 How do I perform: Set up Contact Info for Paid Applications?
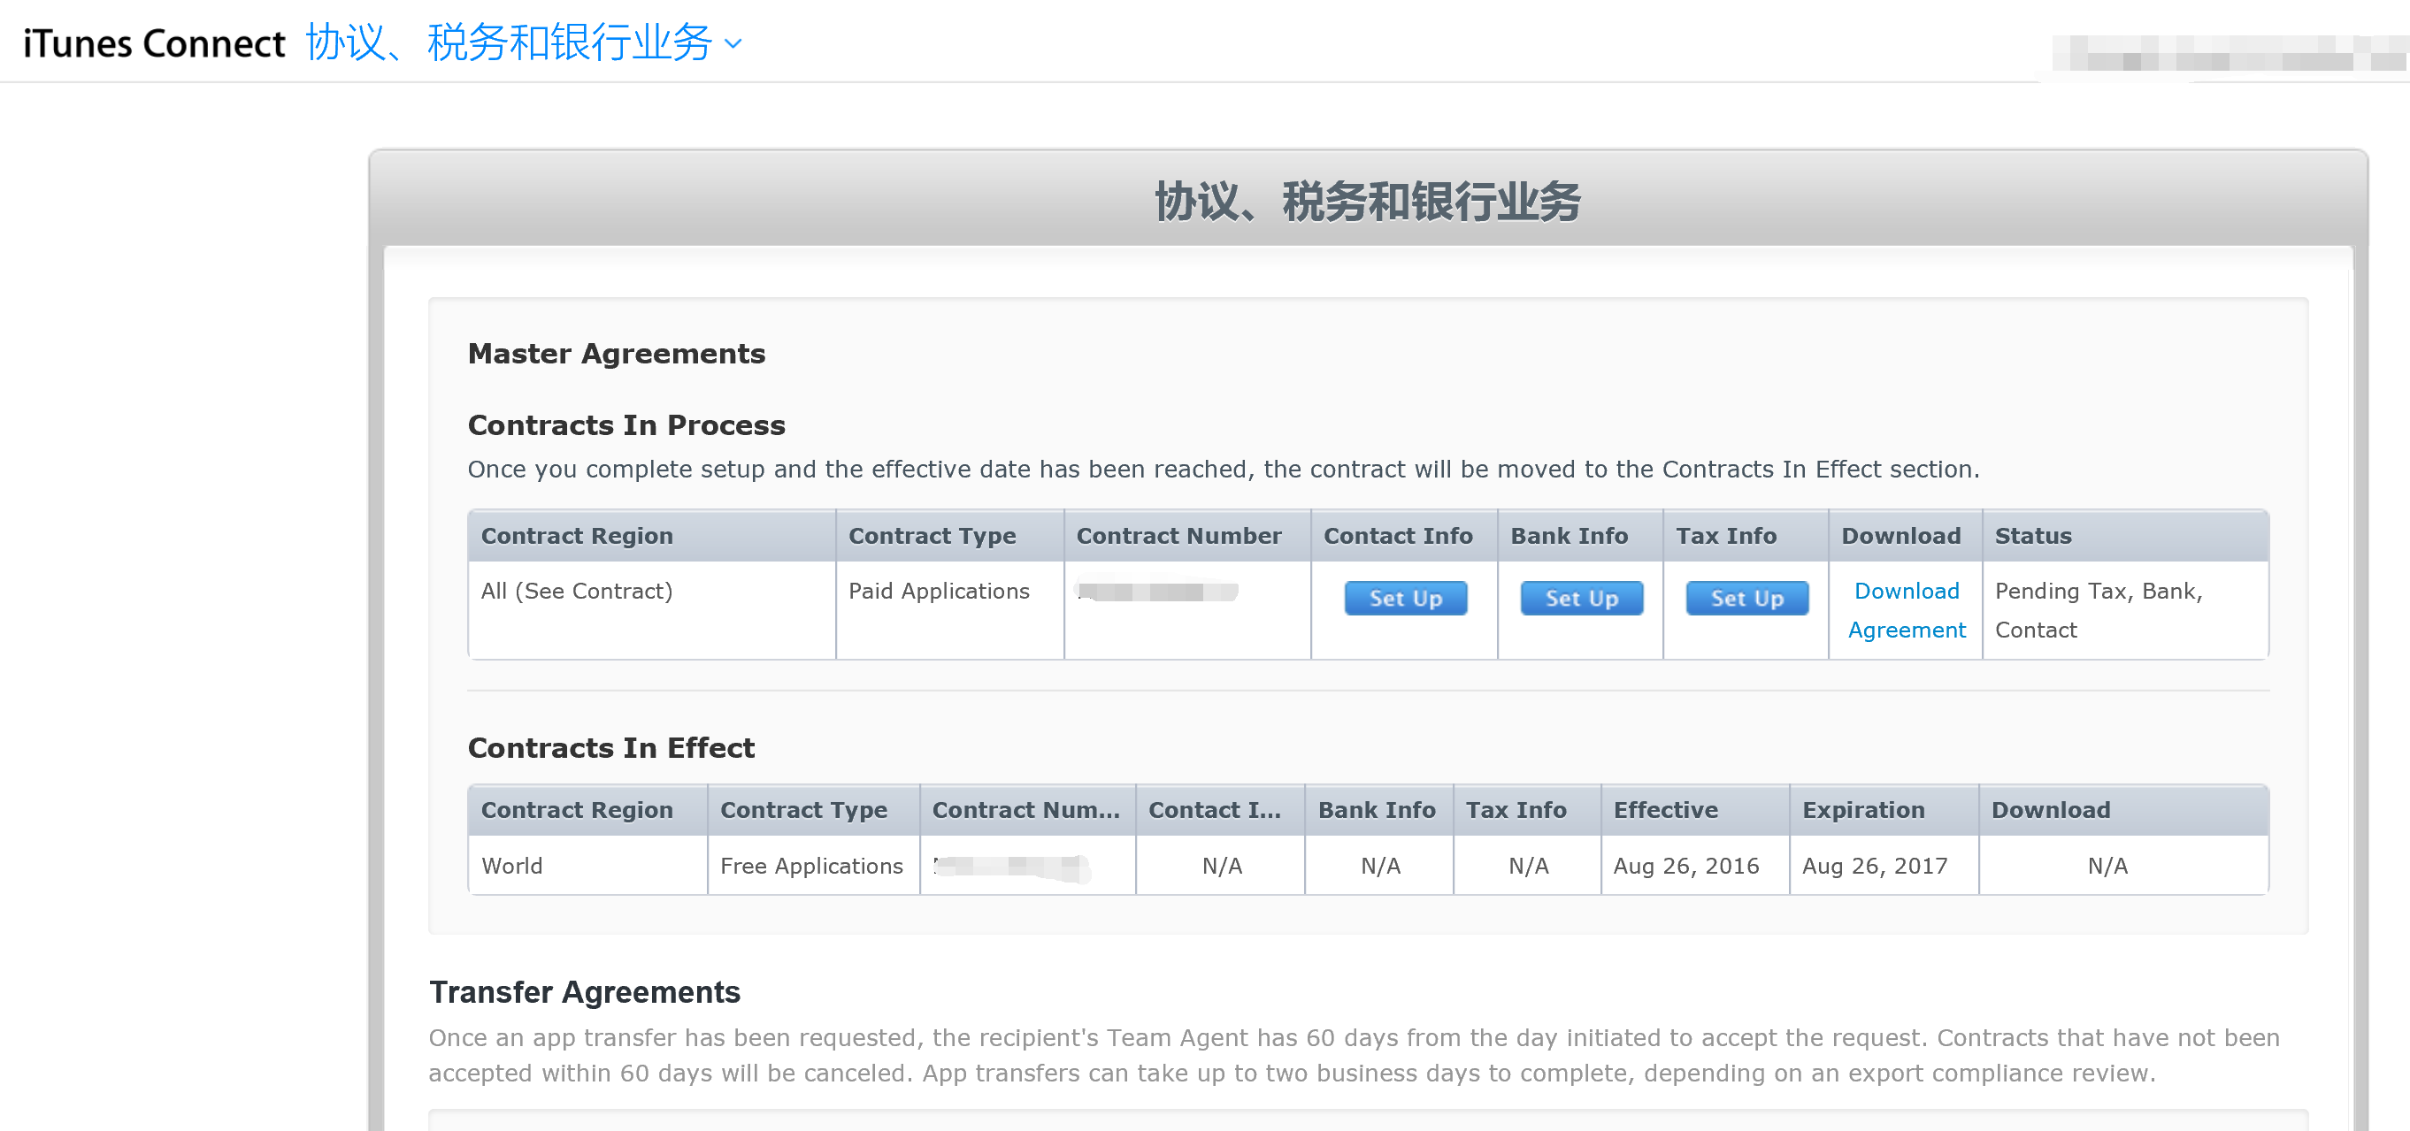(x=1405, y=598)
